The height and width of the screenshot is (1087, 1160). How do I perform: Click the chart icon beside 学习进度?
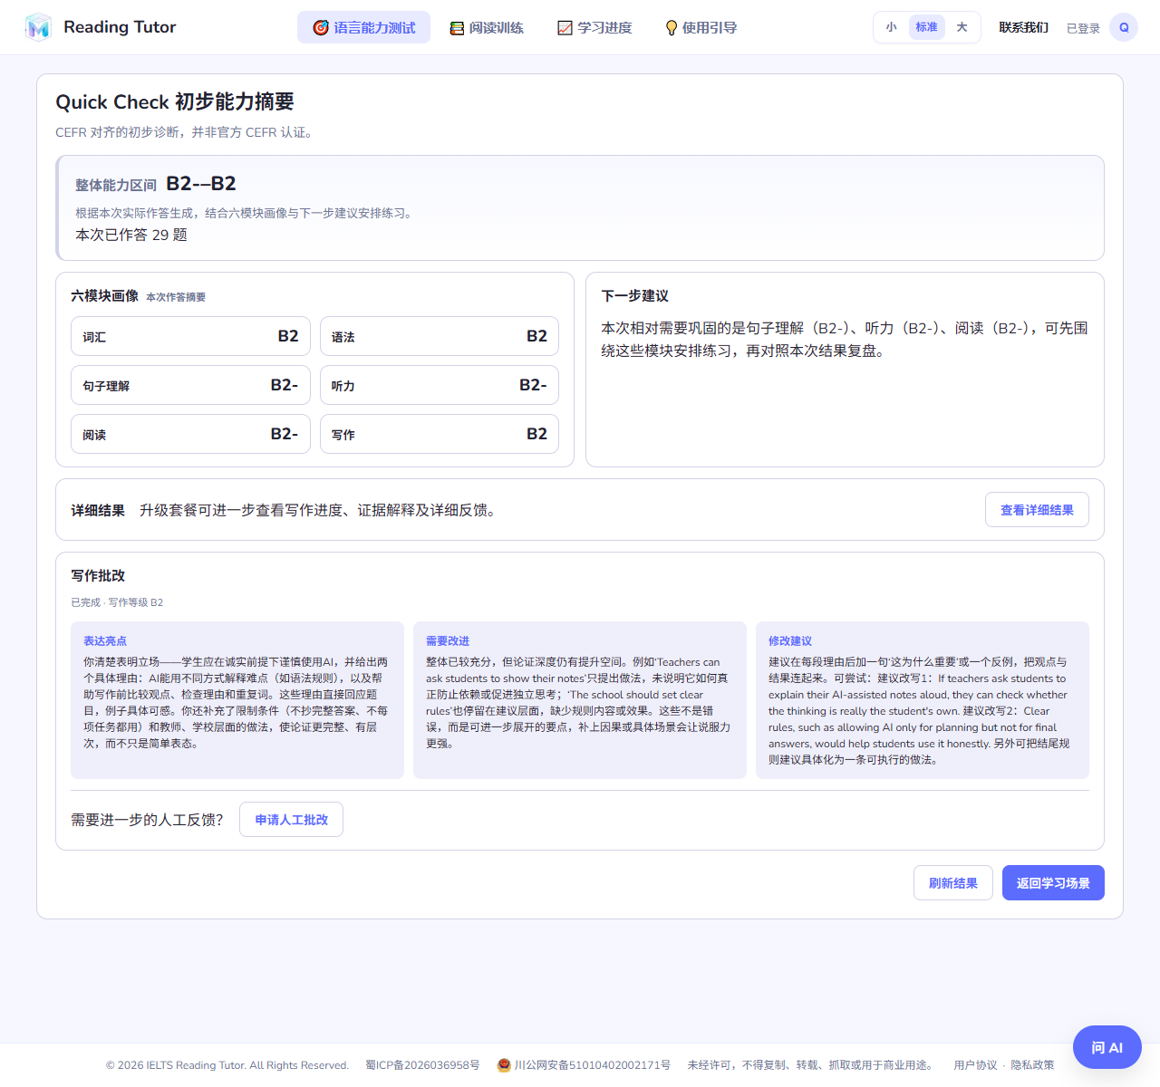click(565, 28)
